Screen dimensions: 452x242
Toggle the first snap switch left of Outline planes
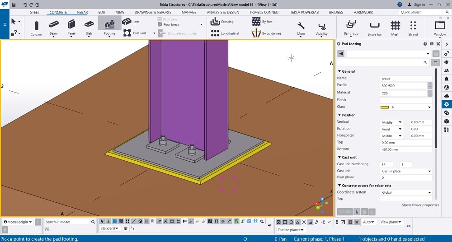(278, 222)
